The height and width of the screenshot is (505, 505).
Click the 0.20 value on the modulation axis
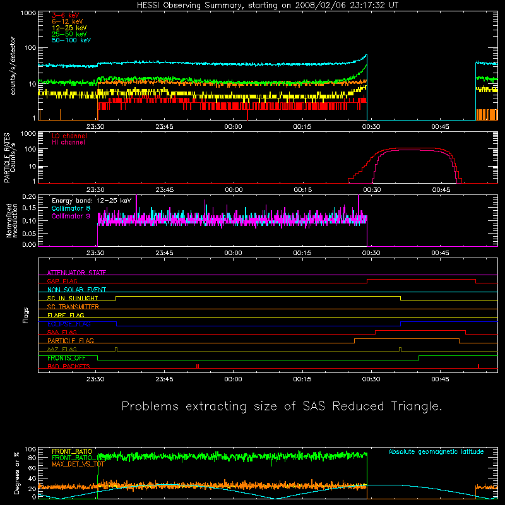[x=29, y=196]
